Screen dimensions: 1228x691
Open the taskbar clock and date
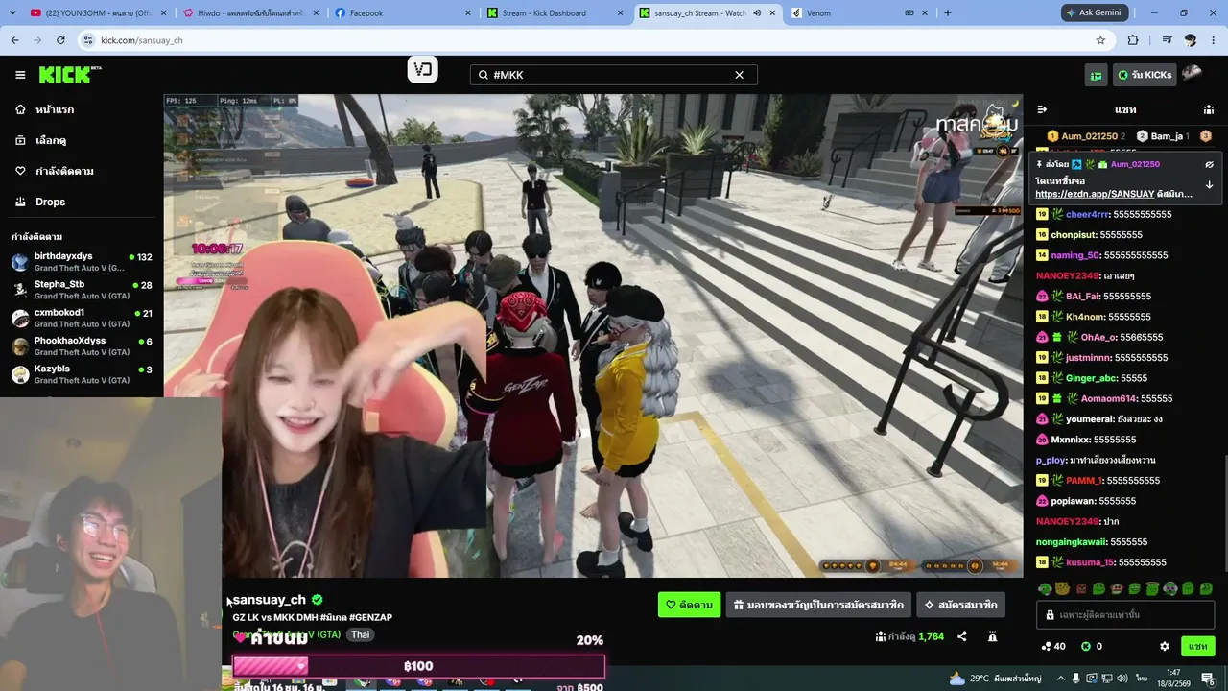[x=1172, y=679]
